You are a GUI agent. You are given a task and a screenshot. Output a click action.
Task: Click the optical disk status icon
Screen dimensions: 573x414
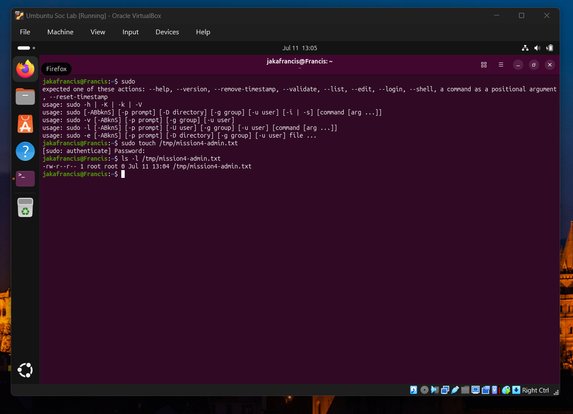[x=424, y=390]
